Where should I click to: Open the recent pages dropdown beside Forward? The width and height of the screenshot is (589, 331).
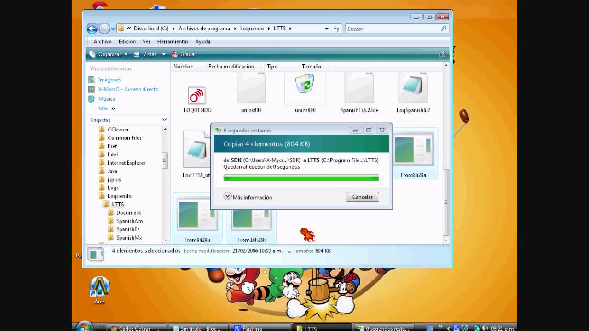point(113,29)
